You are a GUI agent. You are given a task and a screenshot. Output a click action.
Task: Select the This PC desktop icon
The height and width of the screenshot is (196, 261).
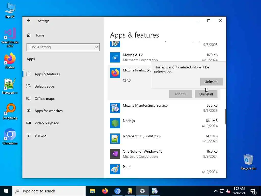click(10, 10)
